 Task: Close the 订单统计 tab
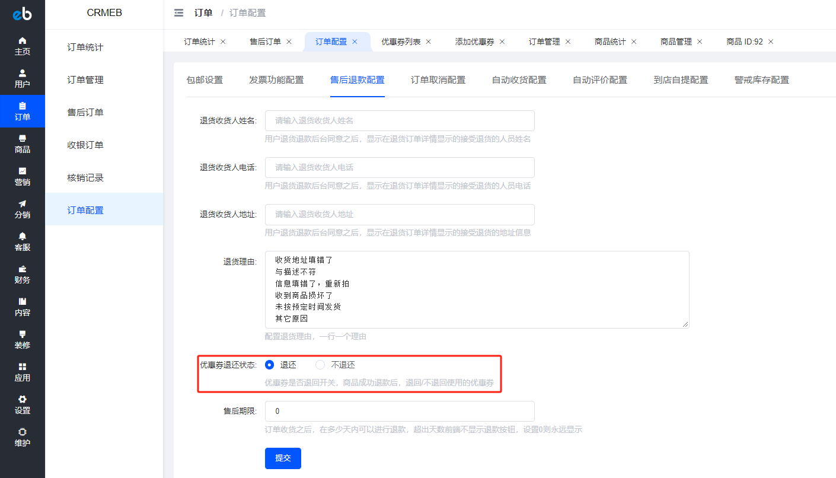pos(223,42)
